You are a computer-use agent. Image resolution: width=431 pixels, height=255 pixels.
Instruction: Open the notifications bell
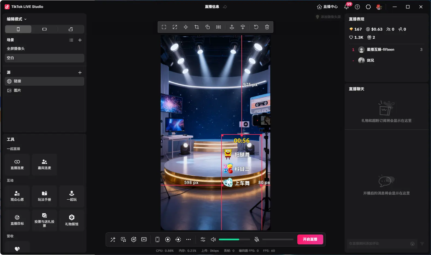pyautogui.click(x=346, y=7)
